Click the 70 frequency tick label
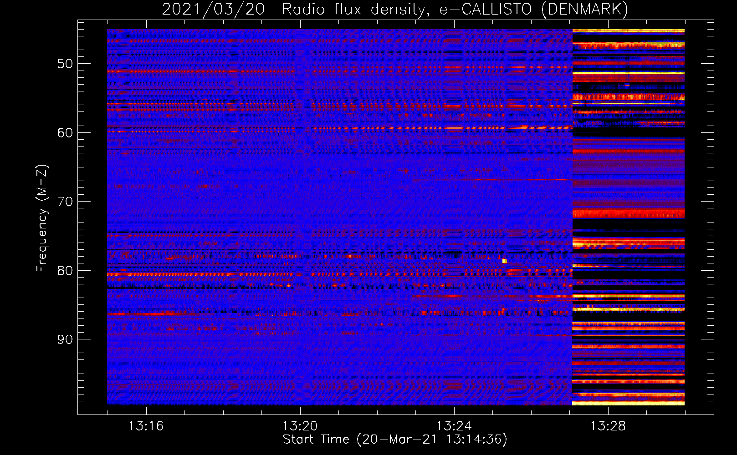This screenshot has width=737, height=455. coord(65,202)
